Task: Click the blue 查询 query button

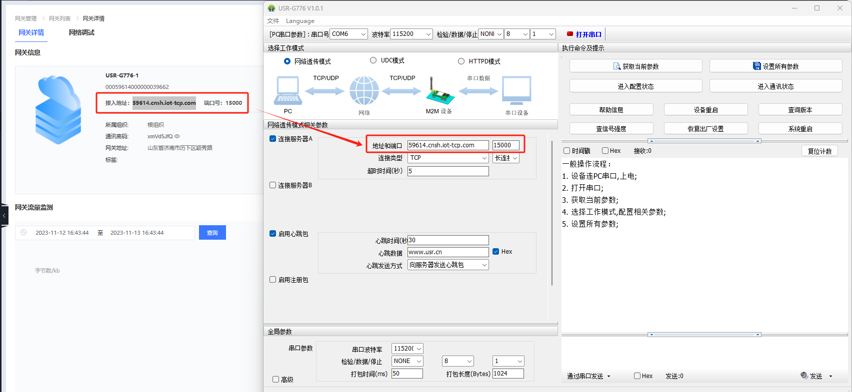Action: [212, 233]
